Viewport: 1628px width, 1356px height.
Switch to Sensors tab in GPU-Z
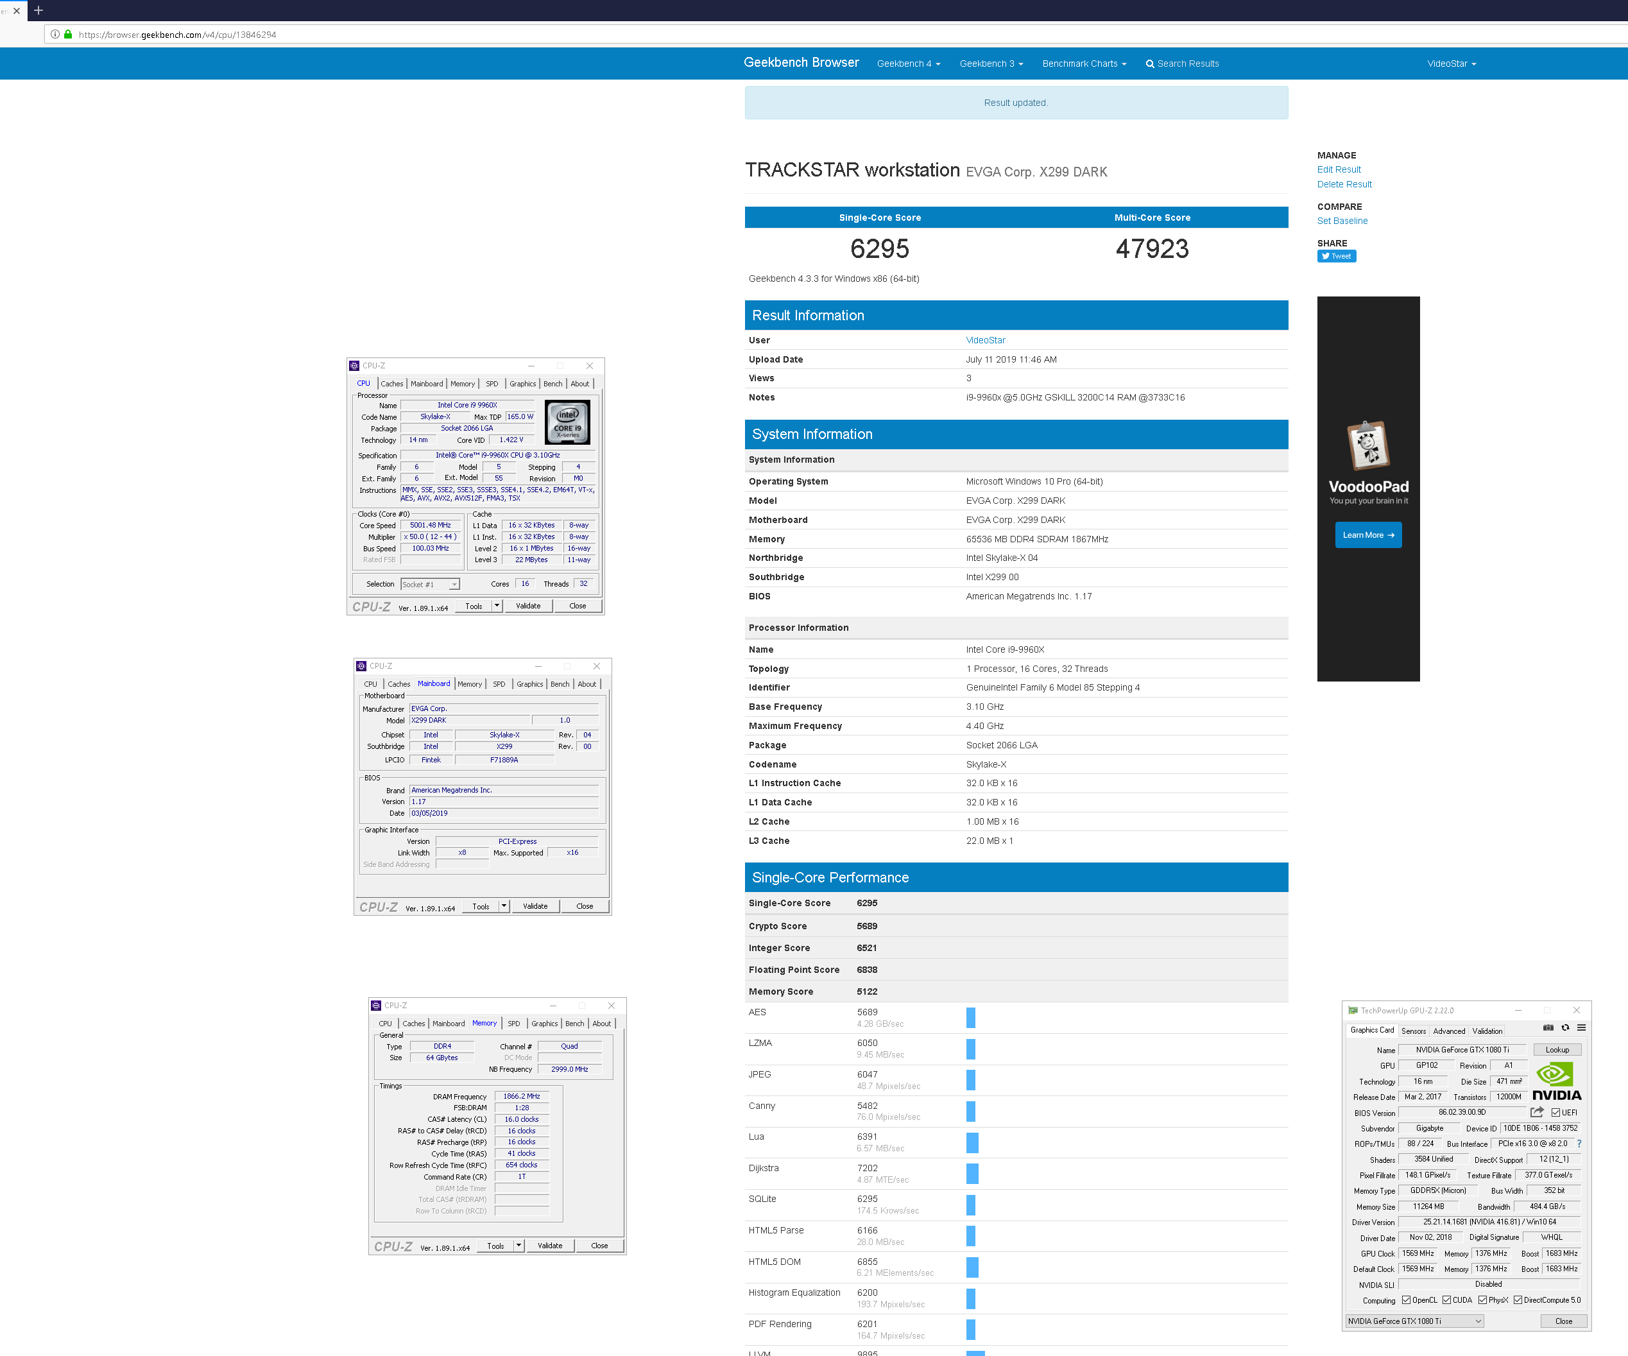[x=1413, y=1031]
